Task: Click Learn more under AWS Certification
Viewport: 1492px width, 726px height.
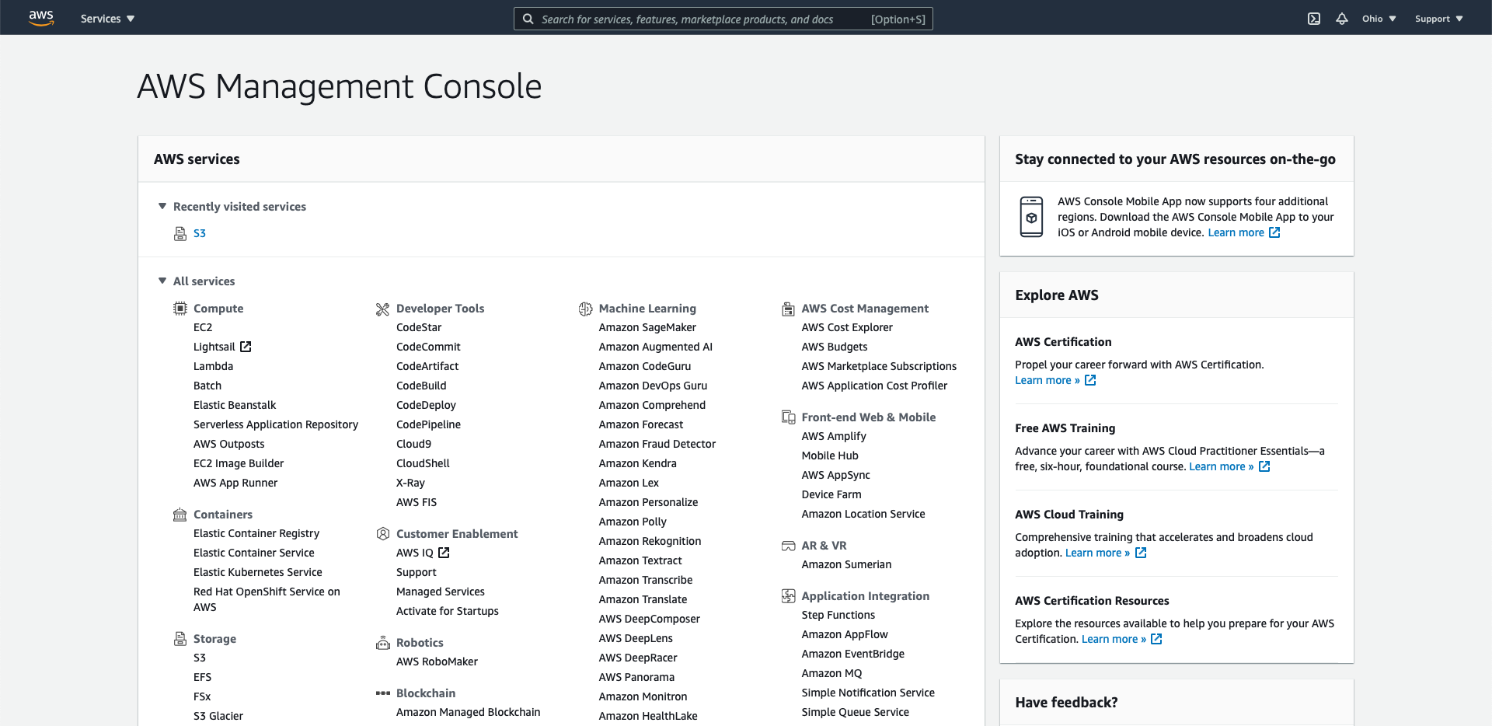Action: point(1047,380)
